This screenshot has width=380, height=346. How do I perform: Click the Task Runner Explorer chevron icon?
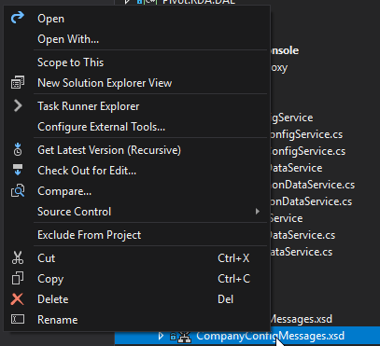18,106
